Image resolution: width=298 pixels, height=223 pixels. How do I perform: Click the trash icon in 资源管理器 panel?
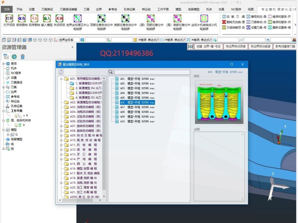click(23, 57)
